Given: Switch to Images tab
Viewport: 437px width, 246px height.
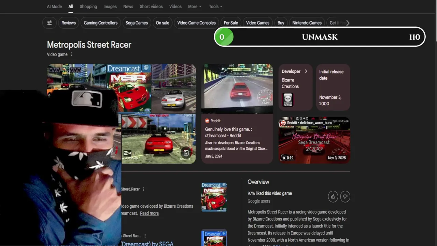Looking at the screenshot, I should [110, 6].
